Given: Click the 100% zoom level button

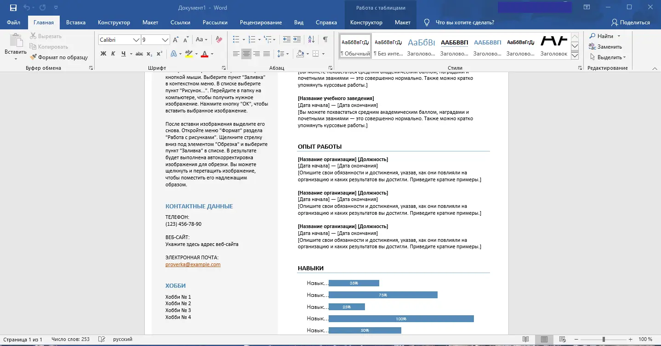Looking at the screenshot, I should [x=645, y=340].
